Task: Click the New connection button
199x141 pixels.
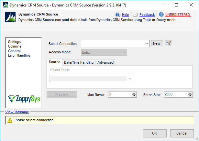Action: (x=157, y=43)
